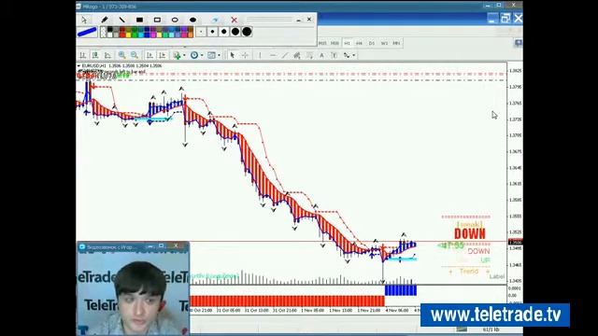
Task: Toggle chart shift icon
Action: (163, 55)
